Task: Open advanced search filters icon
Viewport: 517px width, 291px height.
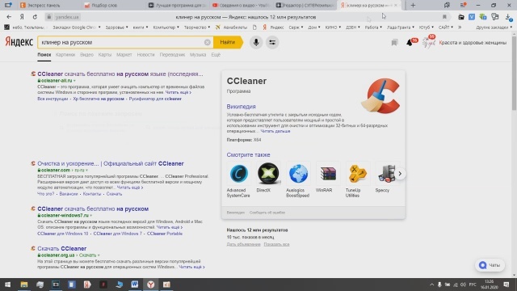Action: pyautogui.click(x=272, y=42)
